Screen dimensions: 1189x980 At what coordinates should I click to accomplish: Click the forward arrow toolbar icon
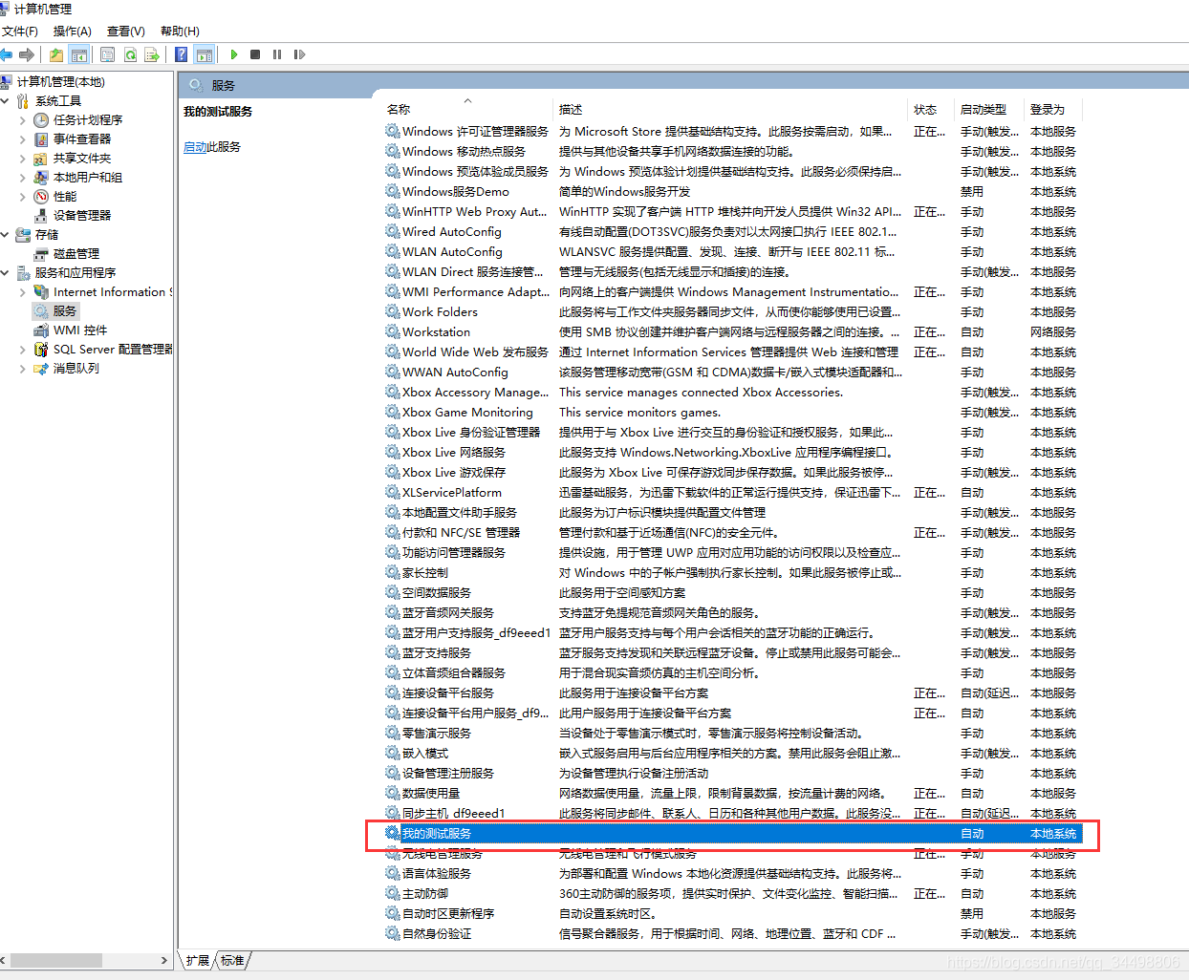point(27,54)
